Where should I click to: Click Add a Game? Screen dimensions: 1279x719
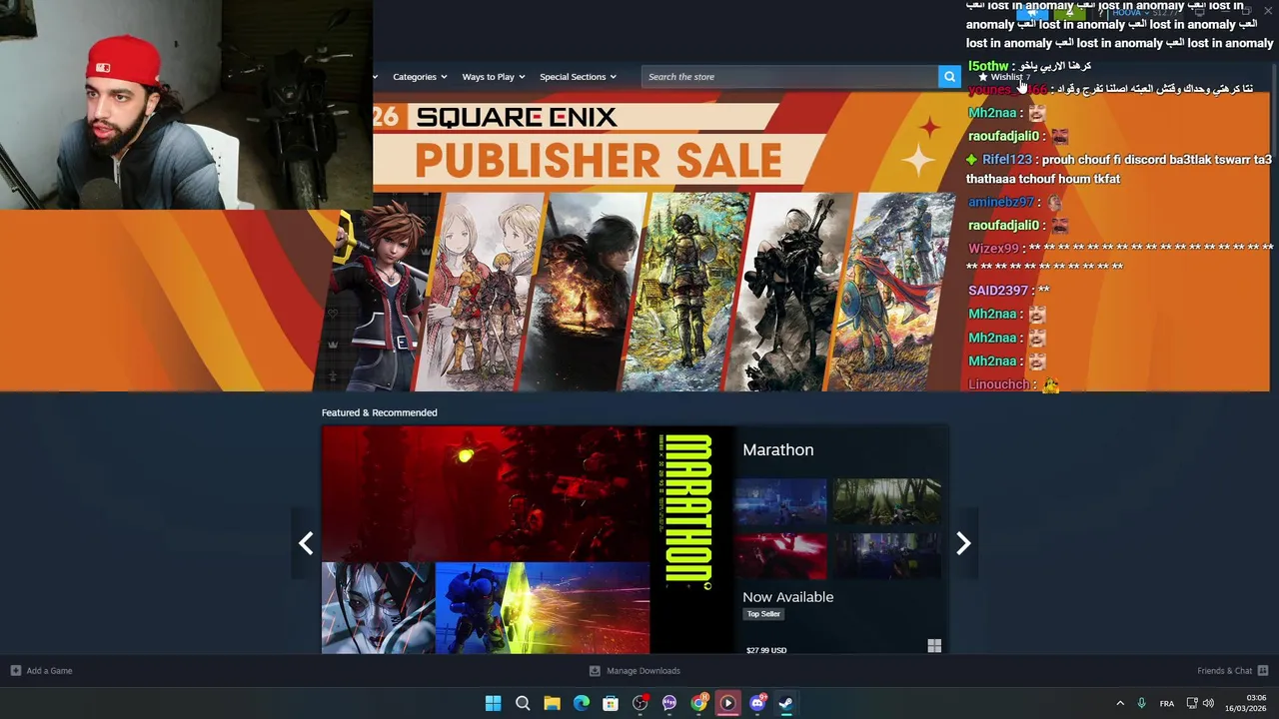tap(41, 671)
